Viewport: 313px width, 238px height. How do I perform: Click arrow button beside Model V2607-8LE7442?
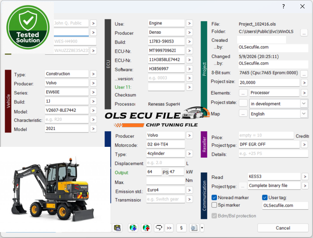93,111
